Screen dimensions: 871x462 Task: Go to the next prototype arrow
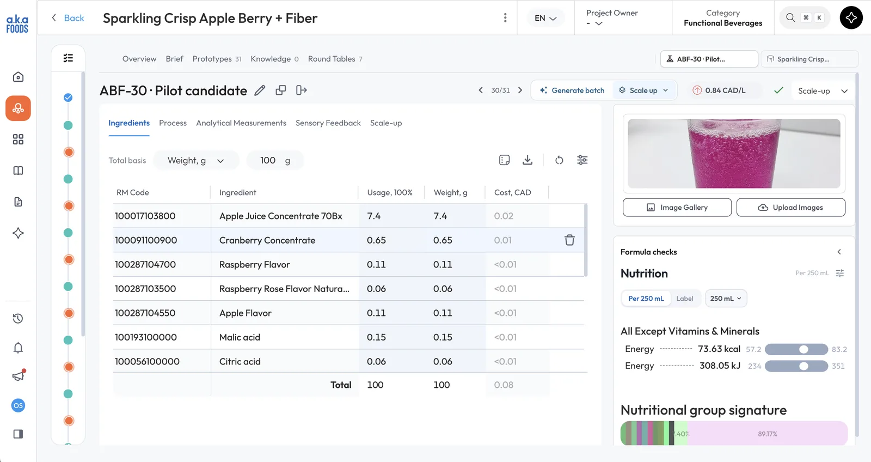coord(520,90)
